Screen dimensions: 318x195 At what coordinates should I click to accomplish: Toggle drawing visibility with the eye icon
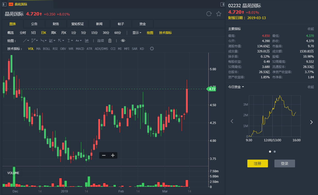(x=123, y=41)
